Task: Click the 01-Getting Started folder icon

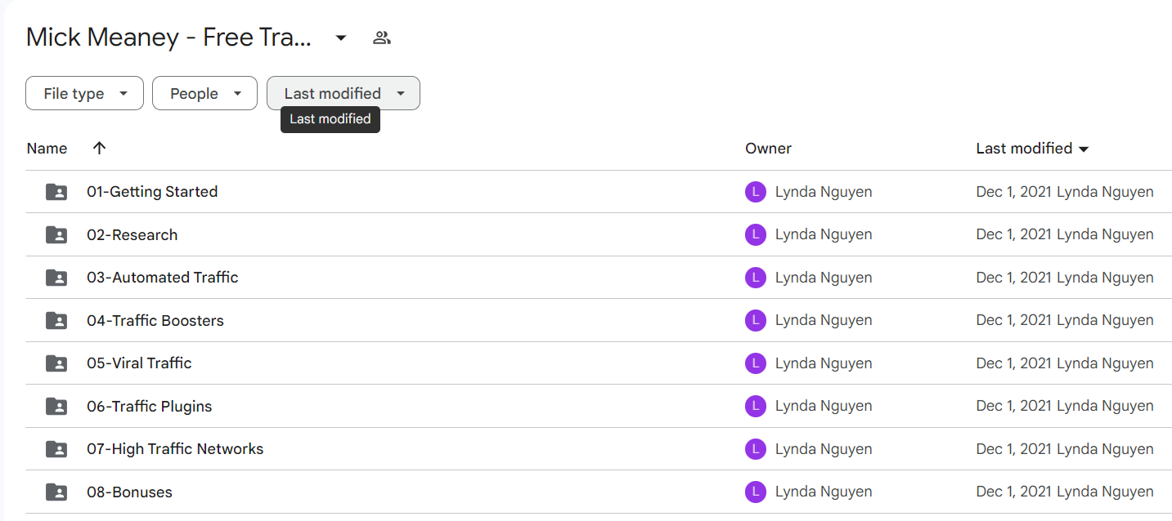Action: tap(56, 192)
